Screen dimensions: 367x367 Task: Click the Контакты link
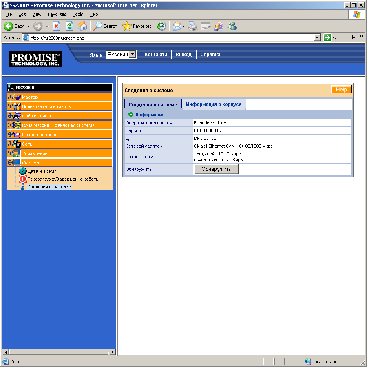click(x=156, y=55)
